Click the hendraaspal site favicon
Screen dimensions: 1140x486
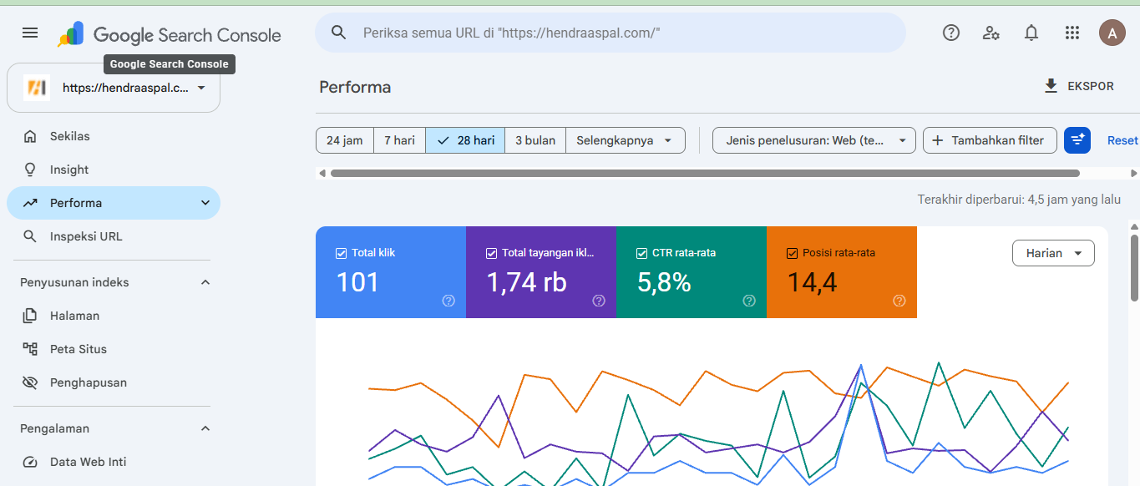[x=37, y=88]
